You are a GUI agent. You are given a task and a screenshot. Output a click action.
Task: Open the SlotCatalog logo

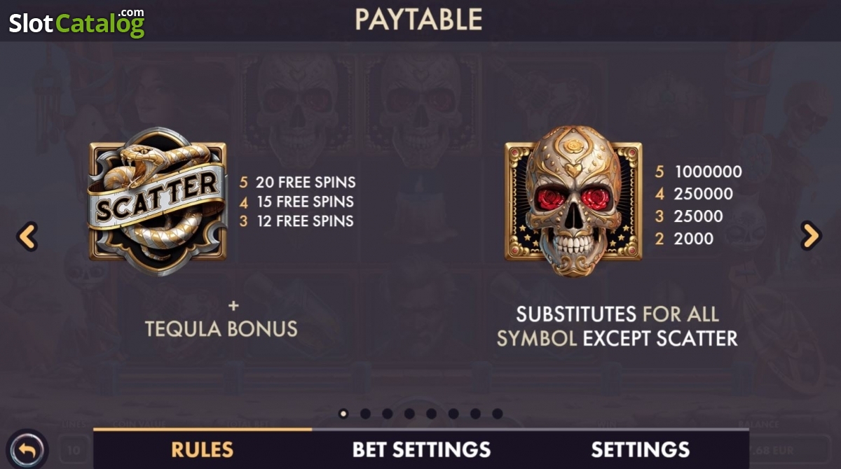coord(76,22)
